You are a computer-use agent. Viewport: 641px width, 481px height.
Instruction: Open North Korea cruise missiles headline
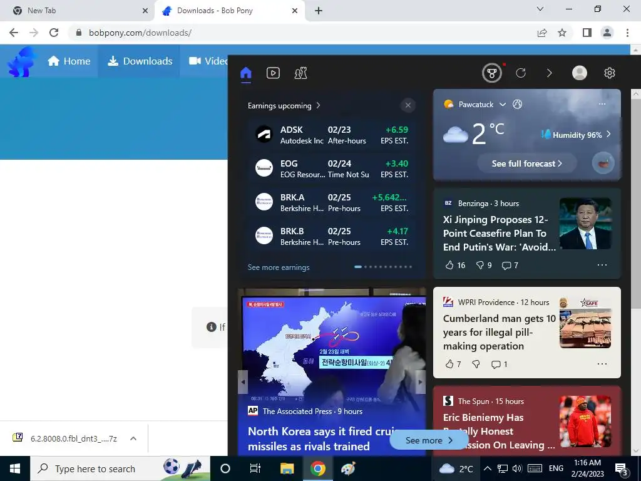click(322, 438)
